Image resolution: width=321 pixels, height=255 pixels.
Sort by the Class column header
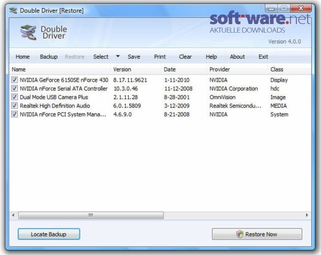point(289,69)
